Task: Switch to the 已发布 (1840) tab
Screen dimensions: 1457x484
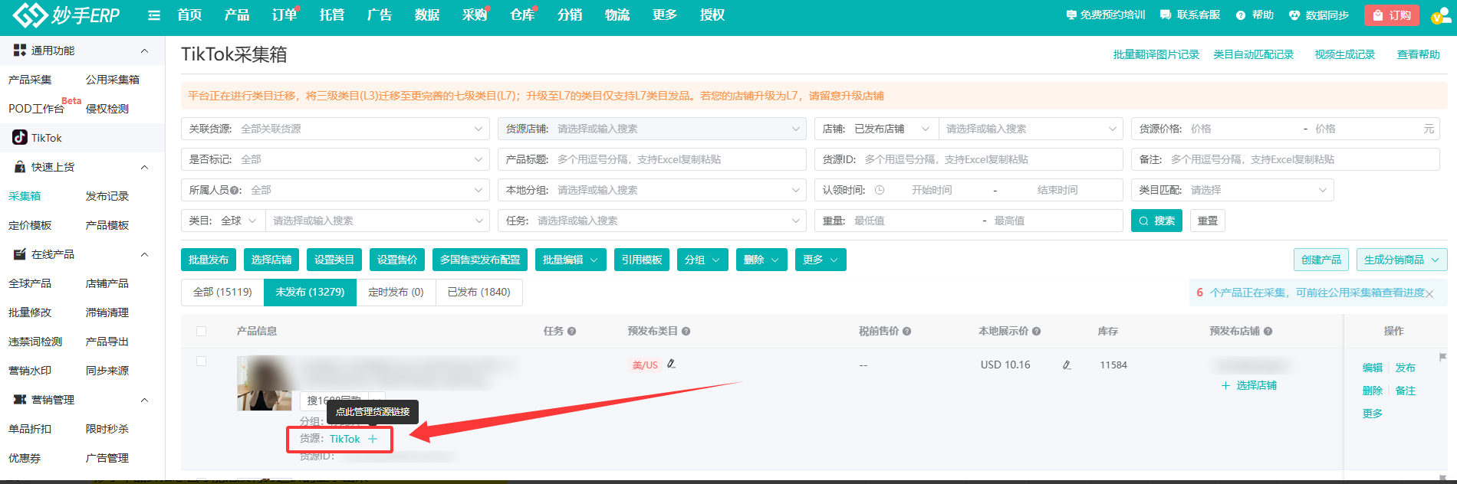Action: [479, 292]
